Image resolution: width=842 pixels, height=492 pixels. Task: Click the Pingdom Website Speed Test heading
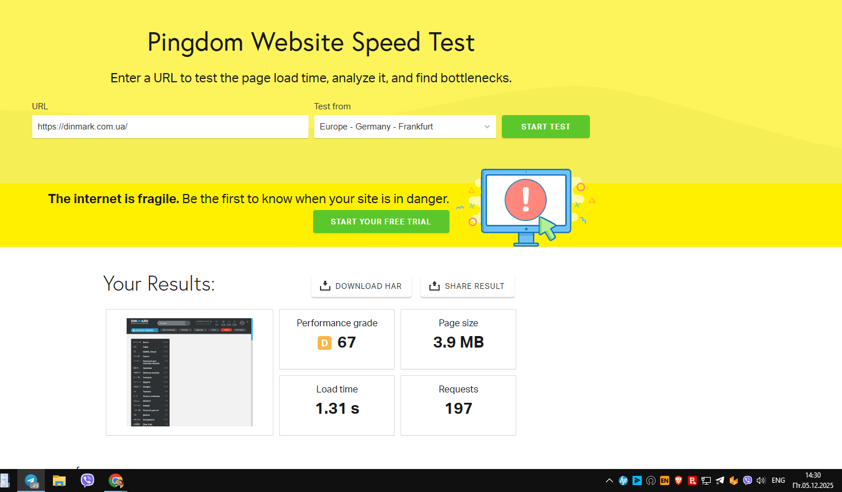point(311,43)
